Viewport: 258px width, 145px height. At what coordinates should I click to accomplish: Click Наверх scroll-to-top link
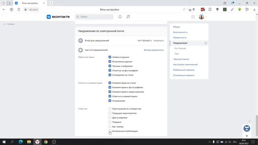(9, 24)
